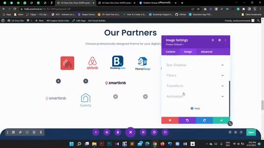
Task: Click Exit Visual Builder in admin bar
Action: [x=97, y=21]
